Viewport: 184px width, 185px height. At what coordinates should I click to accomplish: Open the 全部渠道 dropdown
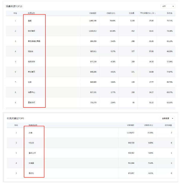(x=167, y=118)
